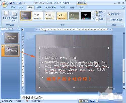
Task: Click text line 输入格式: PPT、PPTX
Action: tap(60, 58)
